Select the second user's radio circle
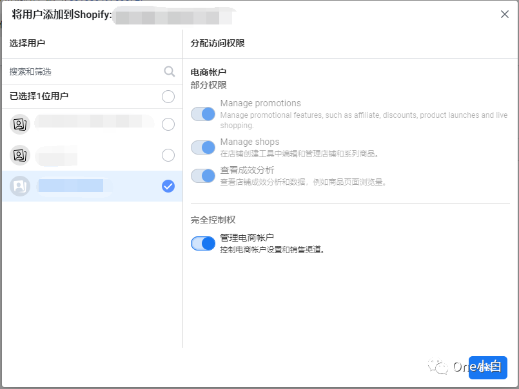Image resolution: width=519 pixels, height=389 pixels. tap(168, 155)
